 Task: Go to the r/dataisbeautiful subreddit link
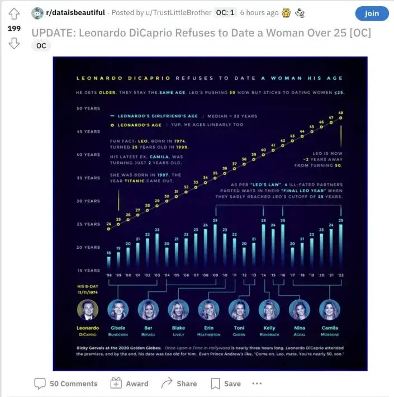tap(74, 13)
